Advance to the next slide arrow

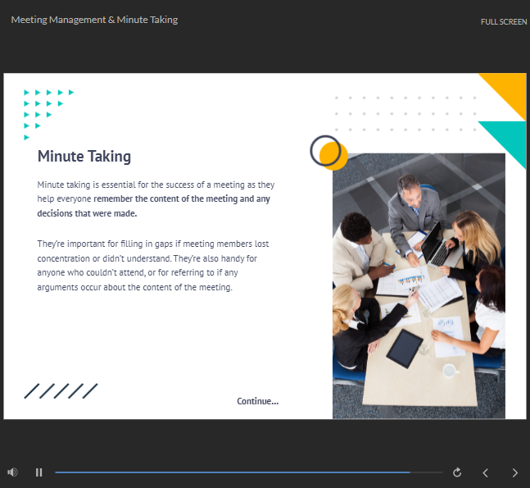(514, 472)
